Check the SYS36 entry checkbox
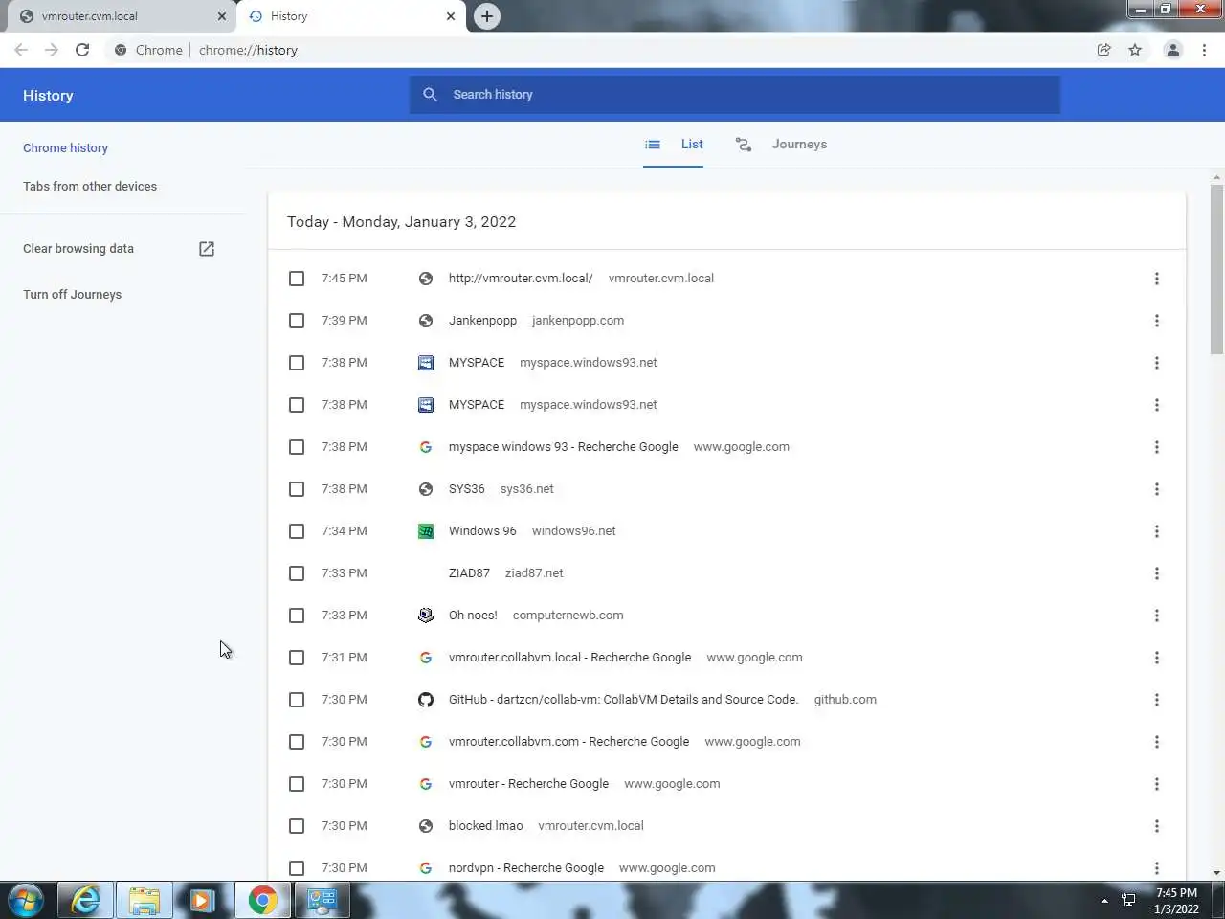 coord(297,489)
